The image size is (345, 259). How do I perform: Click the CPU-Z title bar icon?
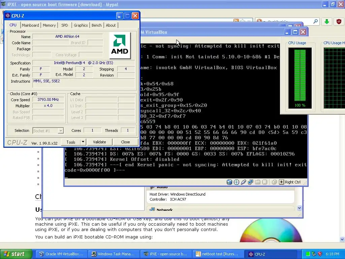point(8,16)
